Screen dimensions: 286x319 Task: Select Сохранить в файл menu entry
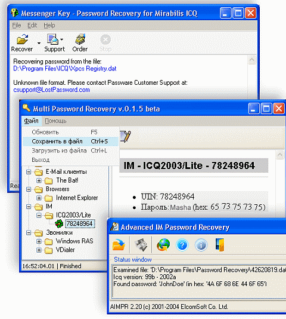click(x=70, y=142)
